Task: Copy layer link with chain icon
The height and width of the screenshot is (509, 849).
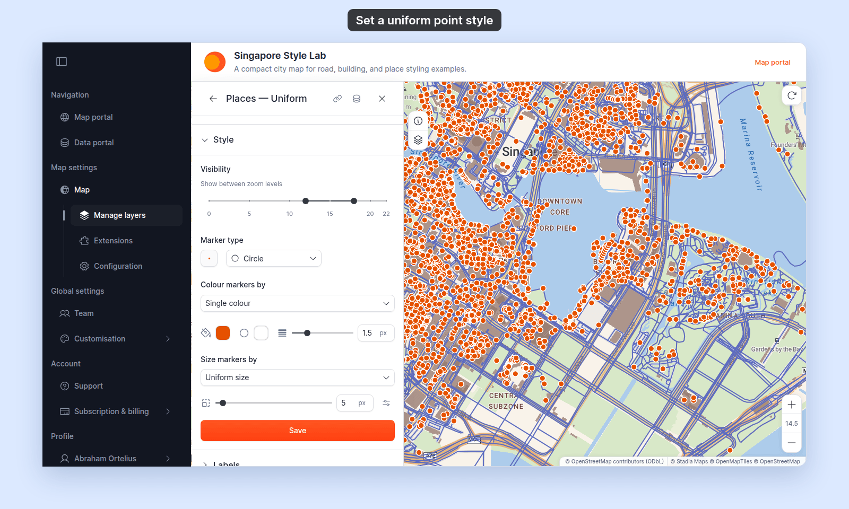Action: (337, 99)
